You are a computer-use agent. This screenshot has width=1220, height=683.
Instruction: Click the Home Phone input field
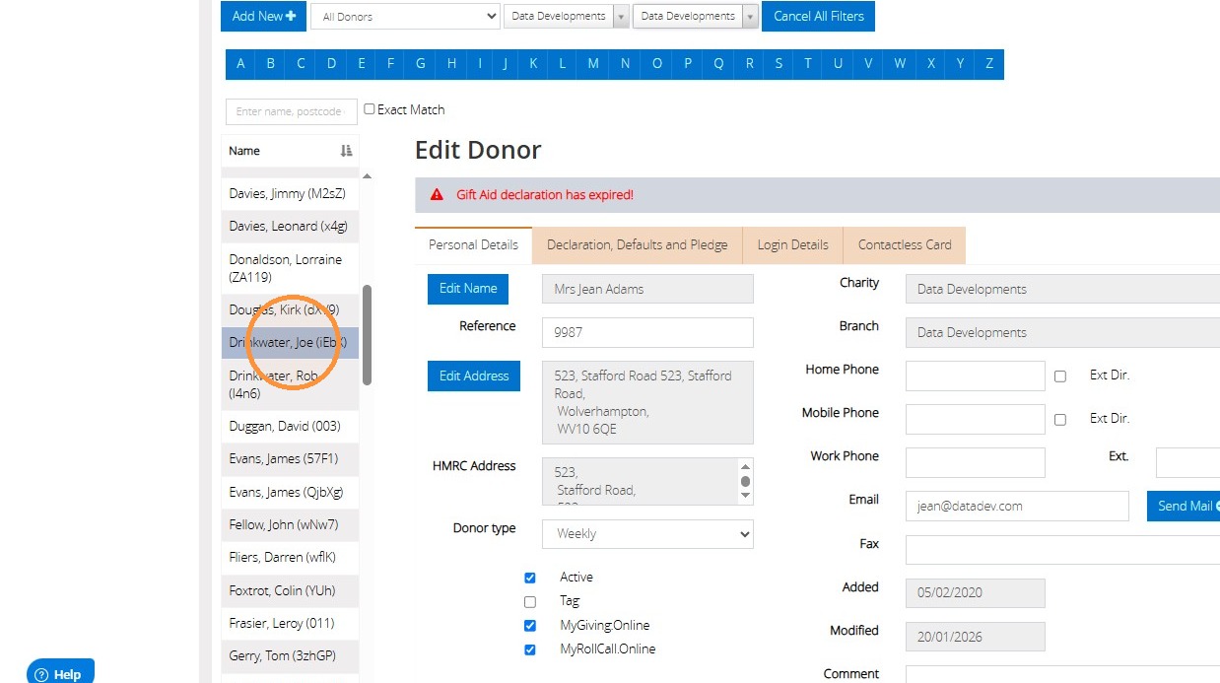click(x=976, y=376)
